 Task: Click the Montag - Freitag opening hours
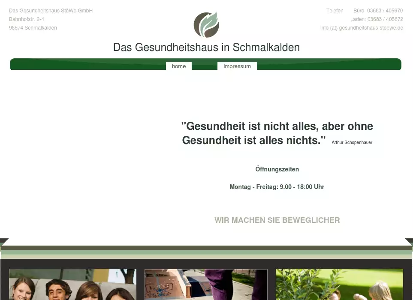tap(277, 187)
